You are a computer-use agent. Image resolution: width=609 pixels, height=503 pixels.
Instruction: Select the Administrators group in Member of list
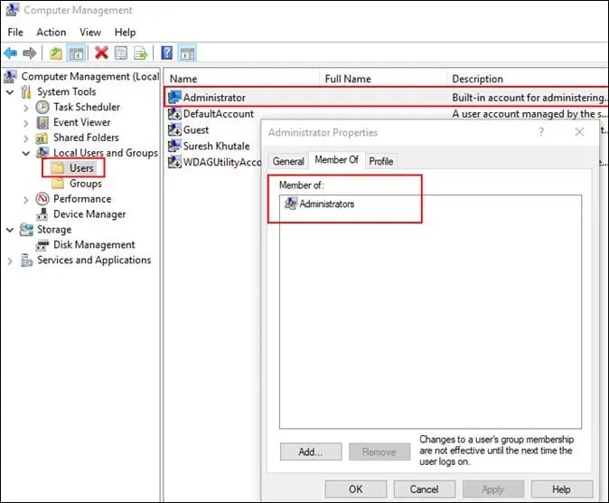[x=326, y=204]
